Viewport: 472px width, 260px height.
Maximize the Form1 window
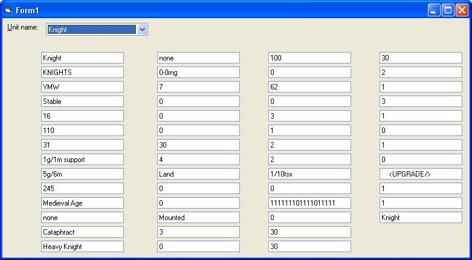coord(448,10)
